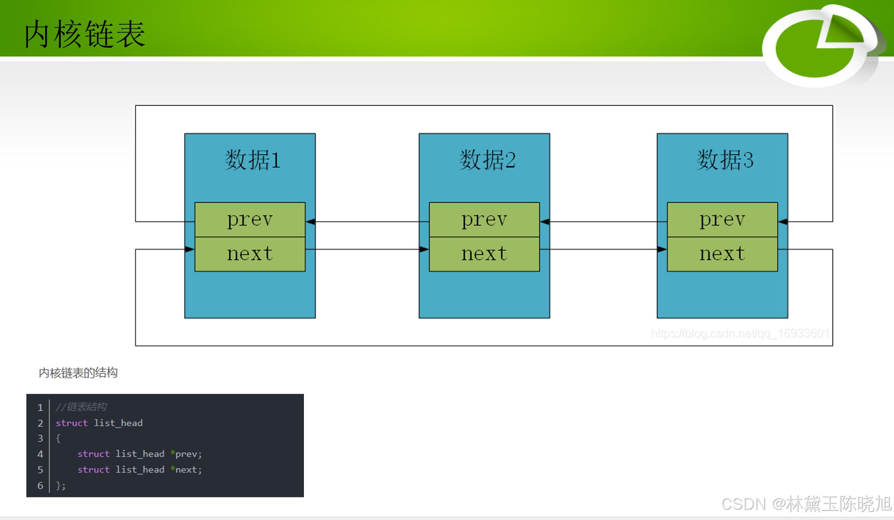This screenshot has height=520, width=894.
Task: Click the next cell of 数据3
Action: (x=722, y=253)
